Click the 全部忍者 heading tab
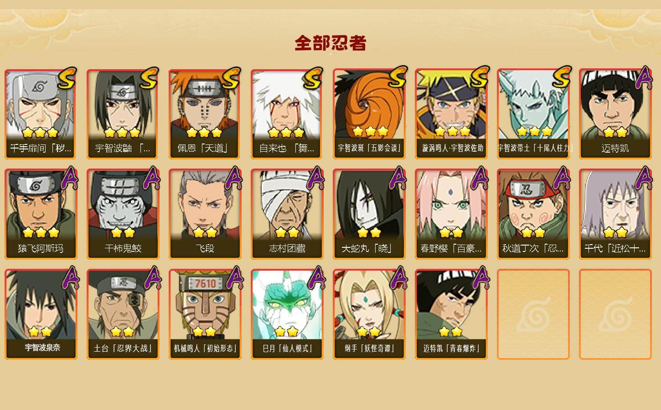The image size is (661, 410). pos(330,43)
